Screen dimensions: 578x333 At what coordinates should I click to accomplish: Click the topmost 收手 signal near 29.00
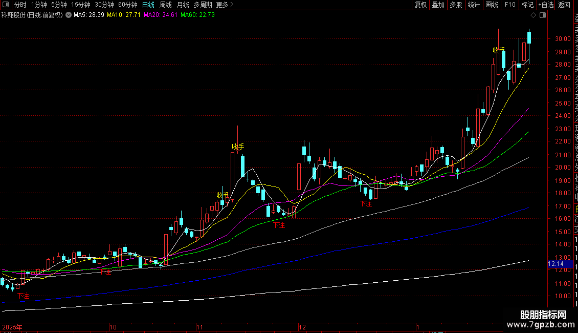499,50
